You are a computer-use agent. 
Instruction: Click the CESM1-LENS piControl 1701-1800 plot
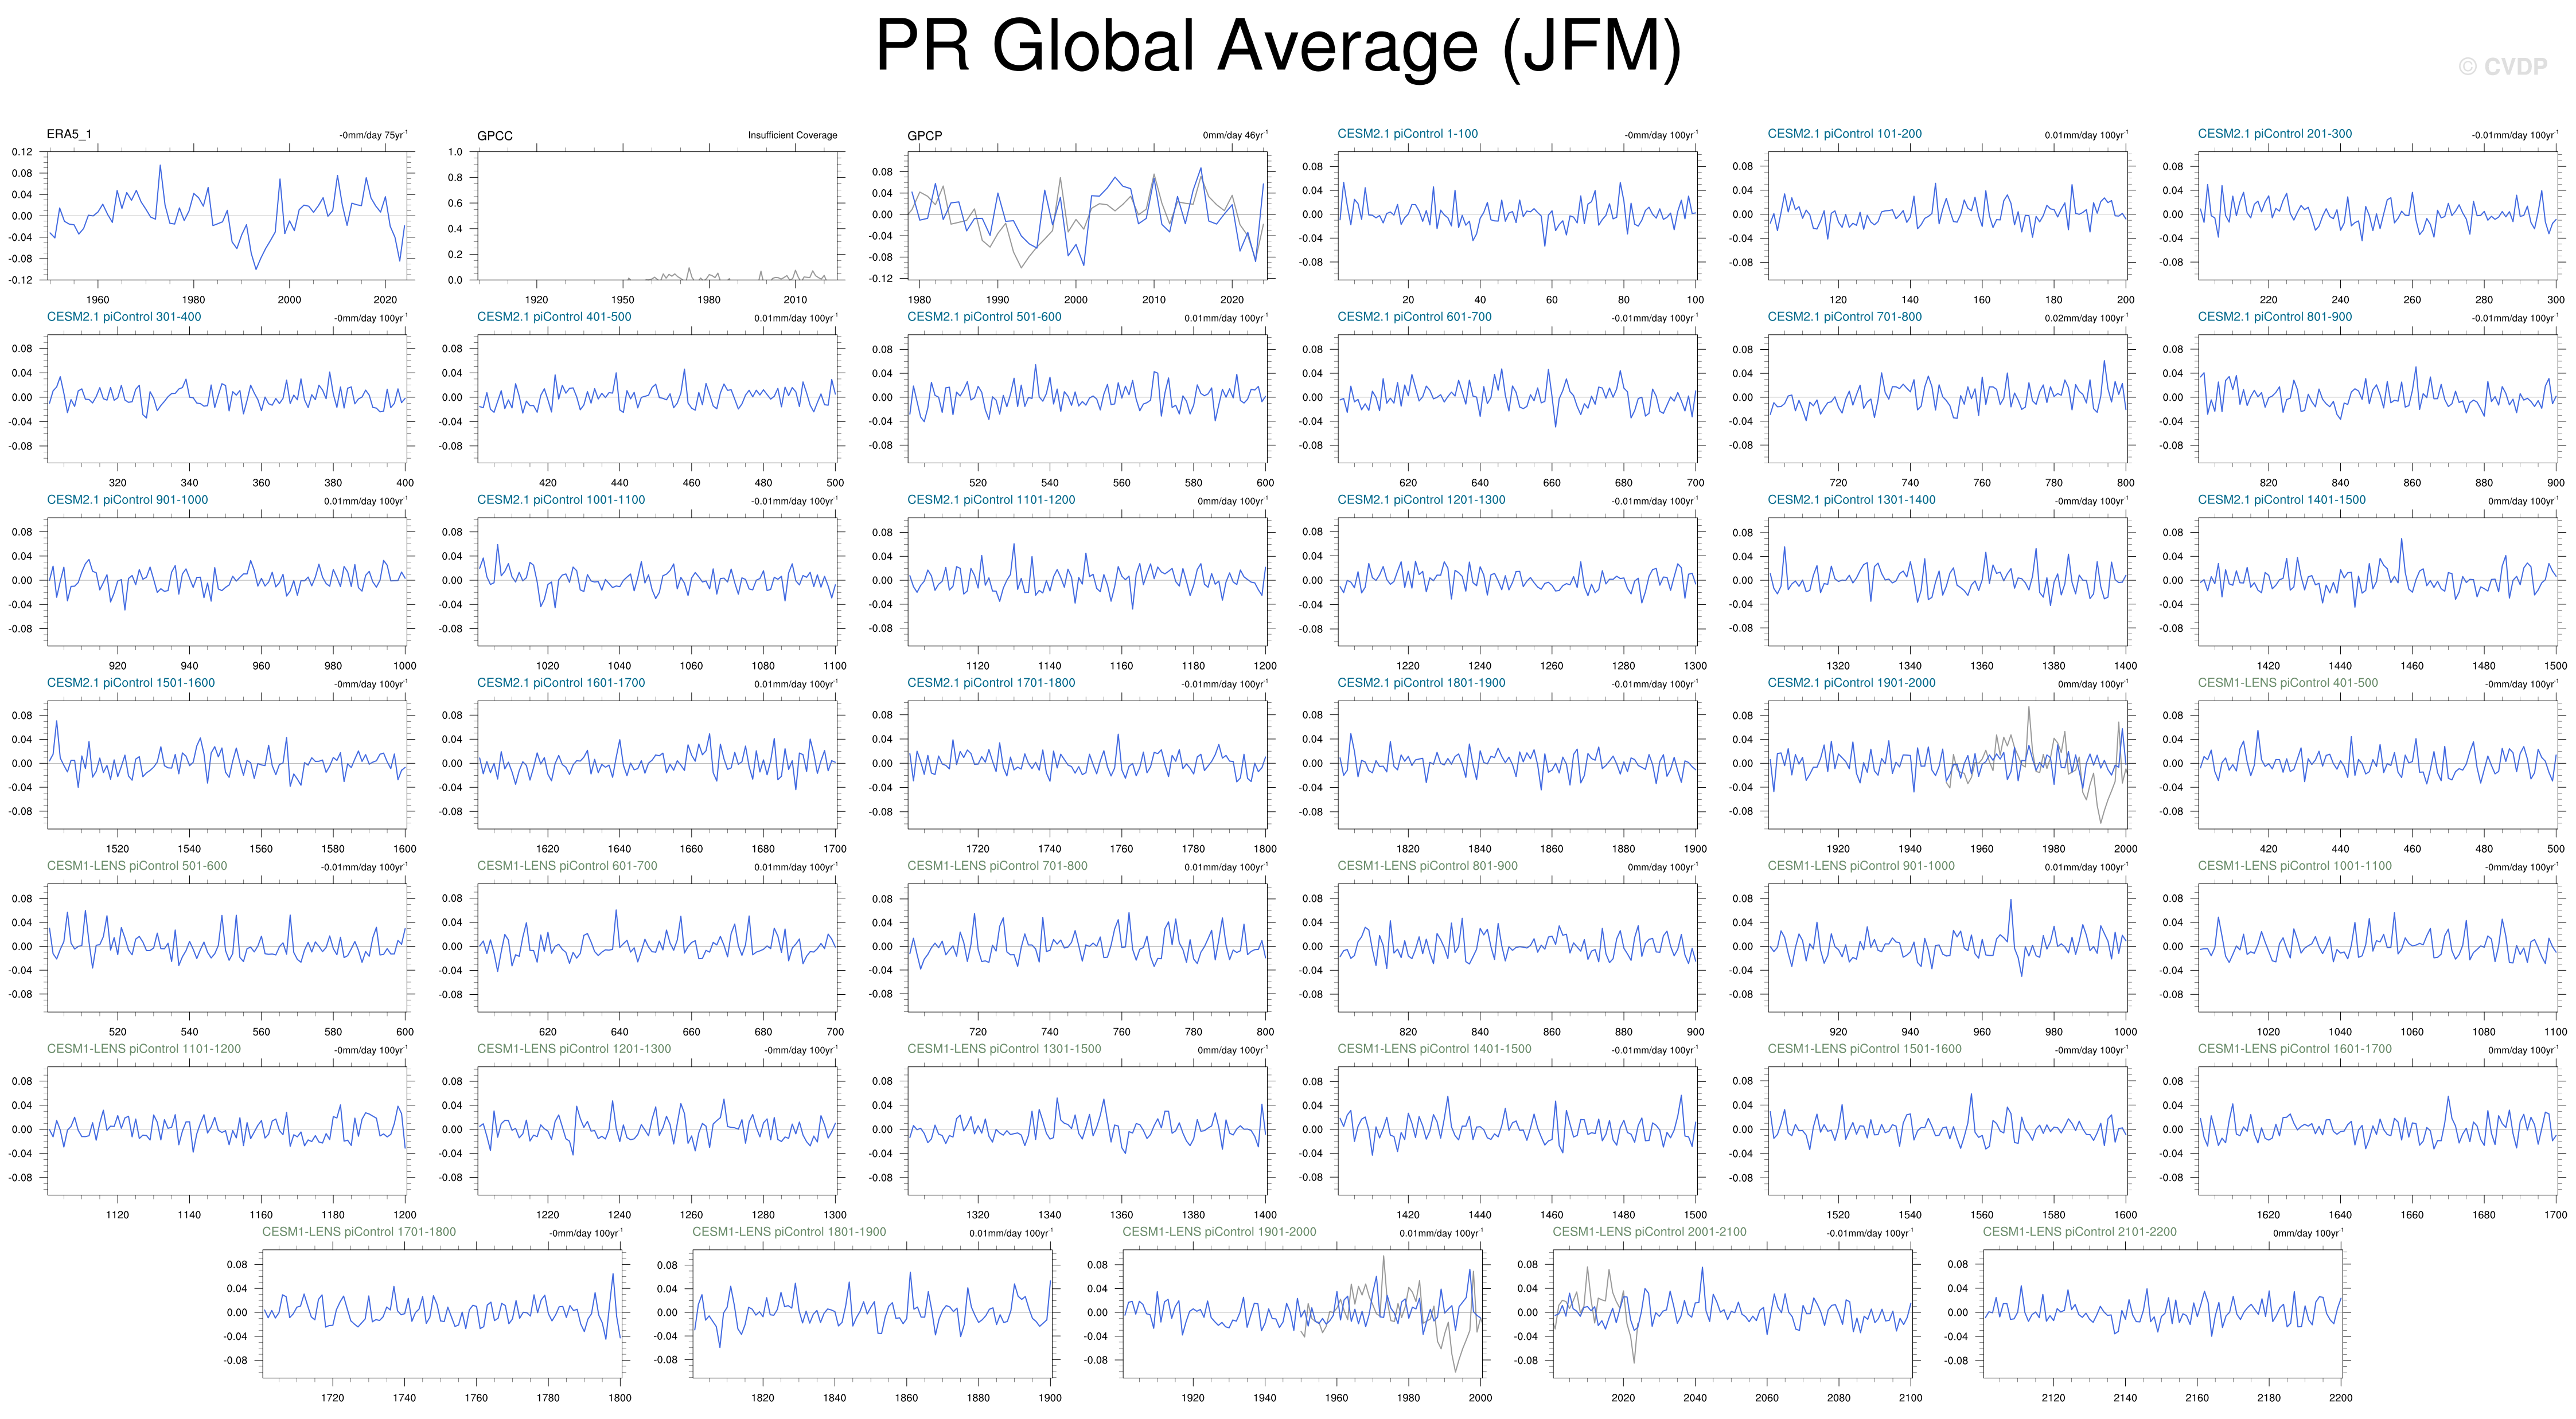coord(442,1313)
